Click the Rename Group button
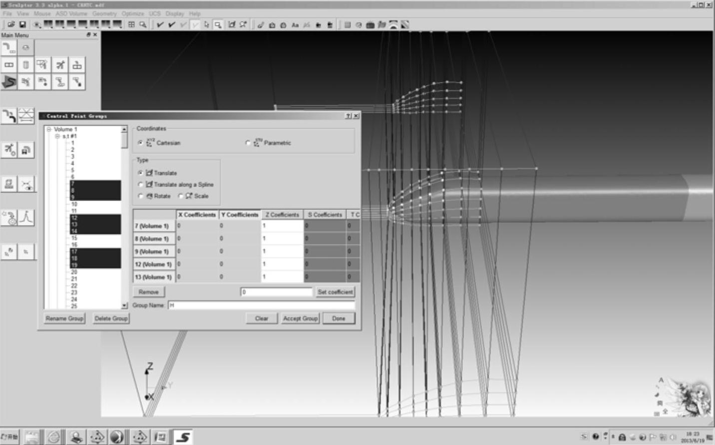The image size is (715, 445). [64, 318]
